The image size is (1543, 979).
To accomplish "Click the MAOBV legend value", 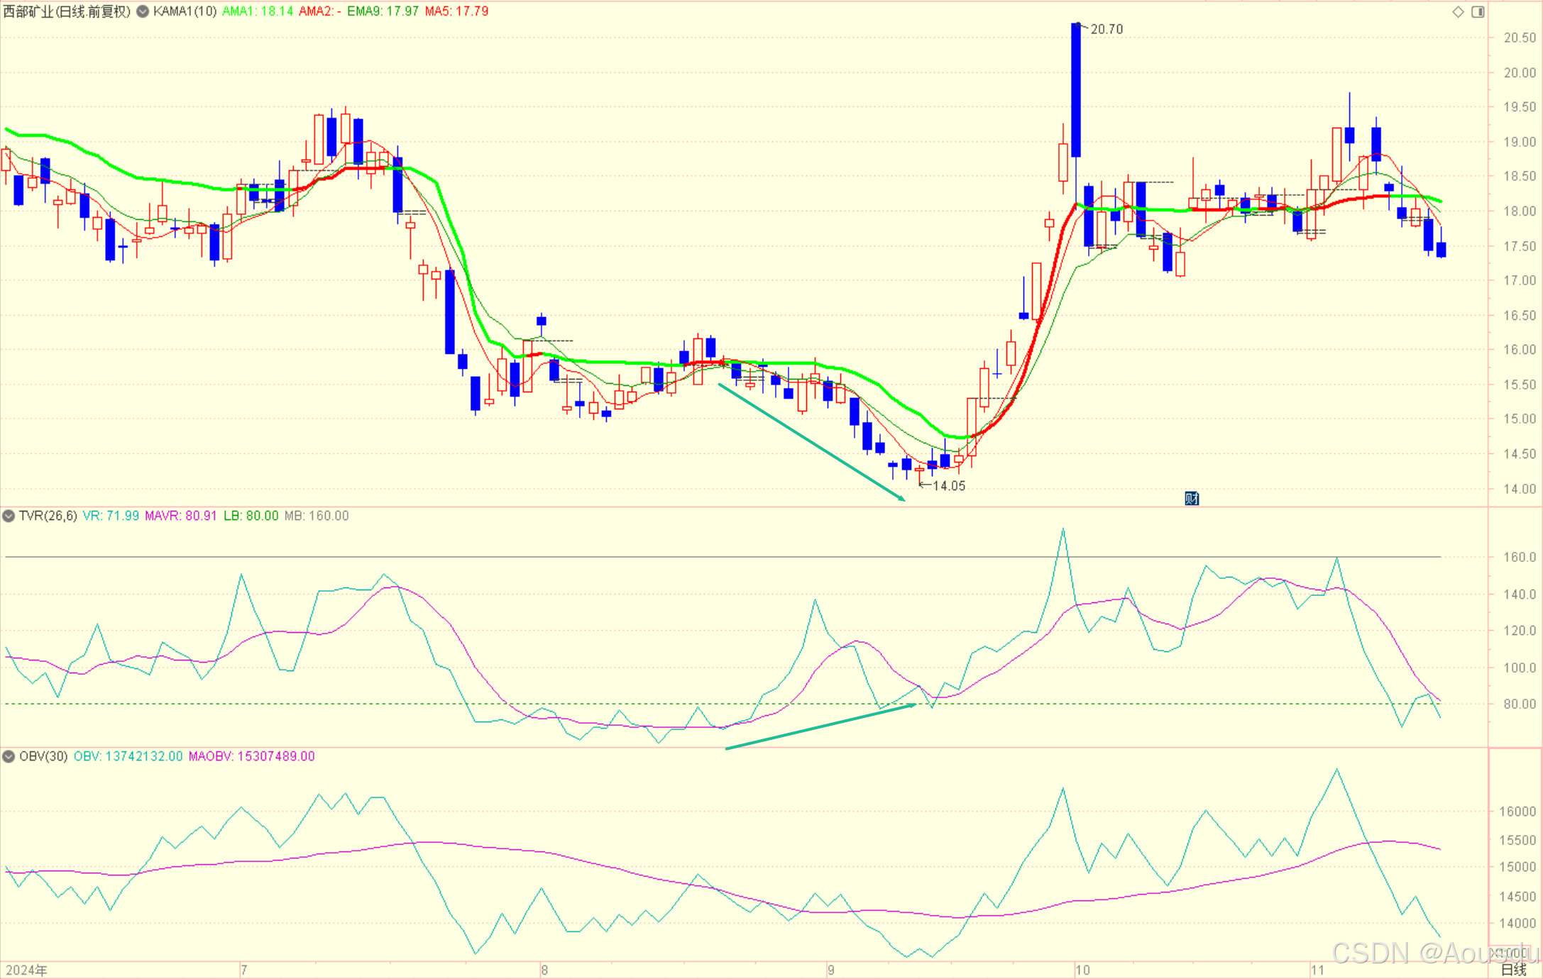I will [251, 756].
